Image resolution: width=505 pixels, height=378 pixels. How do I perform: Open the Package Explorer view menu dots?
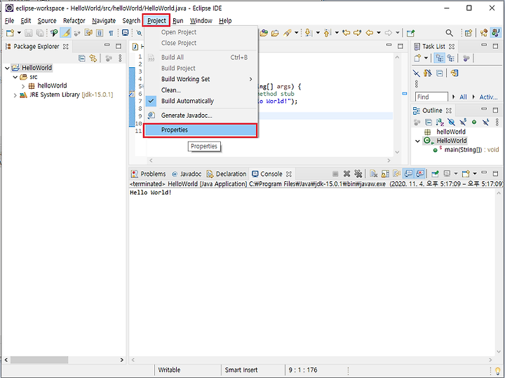pos(120,58)
